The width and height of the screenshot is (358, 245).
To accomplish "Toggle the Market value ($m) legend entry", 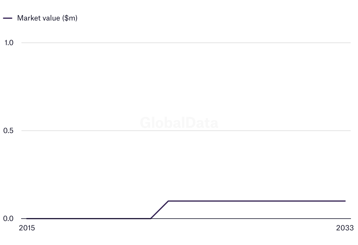I will tap(47, 18).
